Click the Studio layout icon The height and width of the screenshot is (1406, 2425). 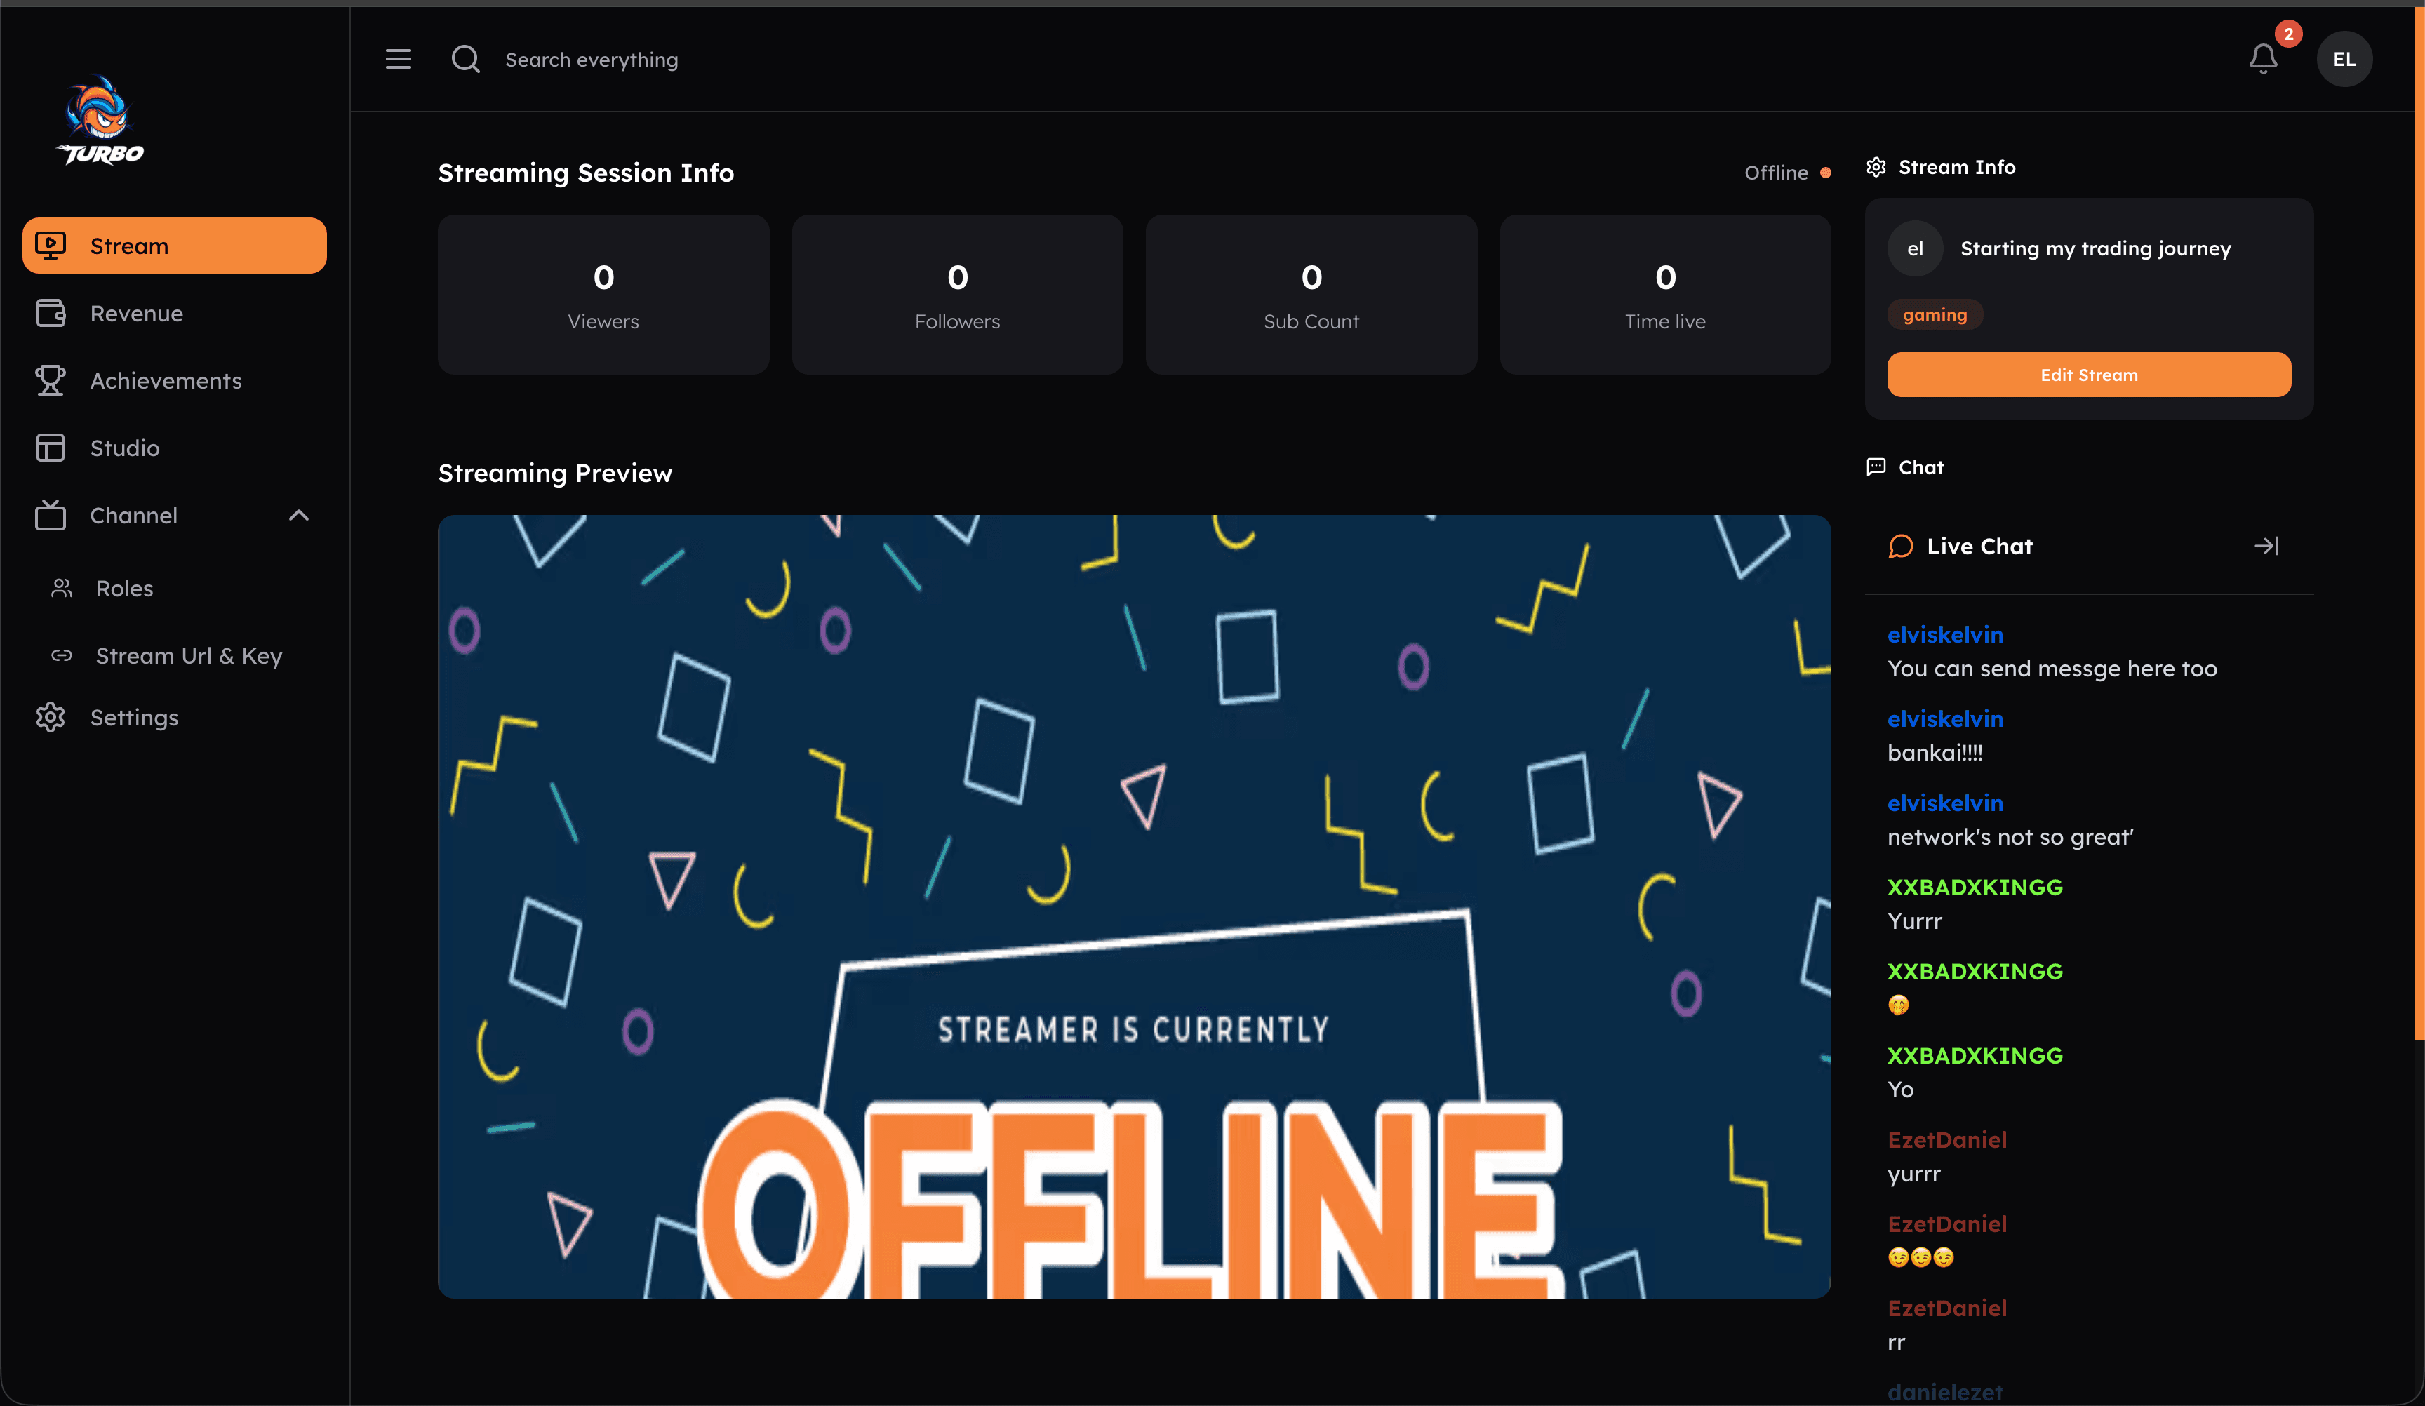pos(50,448)
